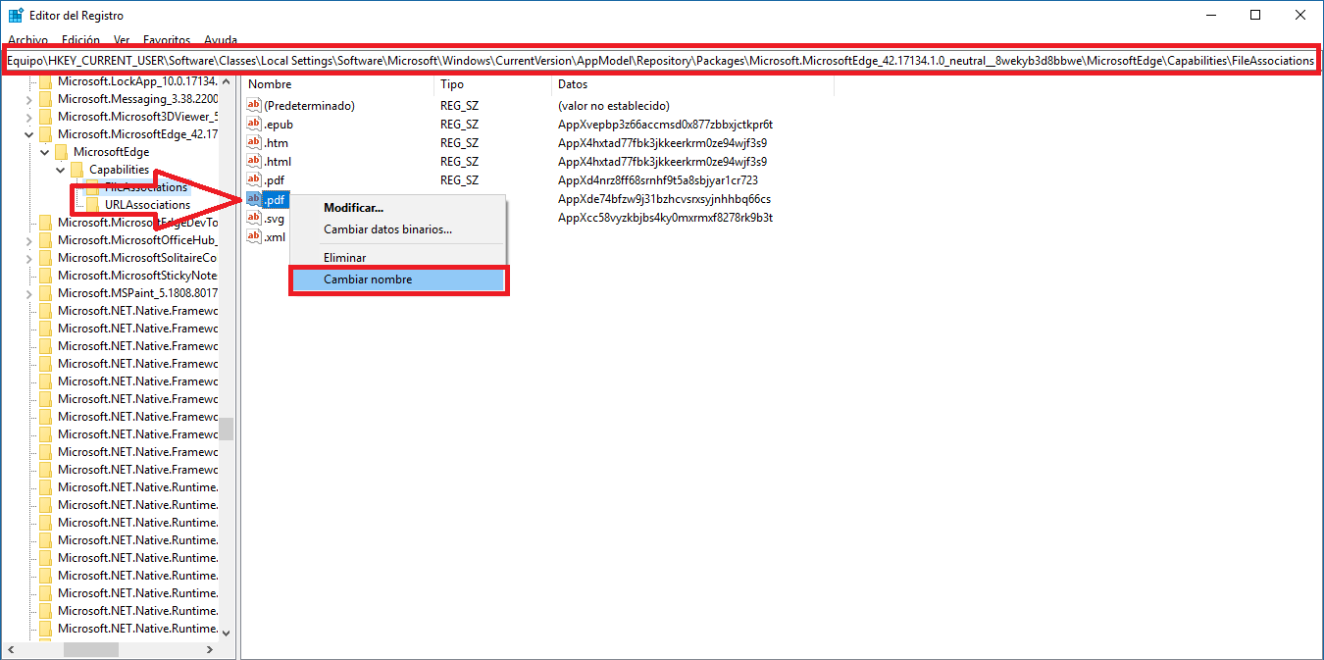
Task: Click the string value icon for .htm
Action: (x=254, y=143)
